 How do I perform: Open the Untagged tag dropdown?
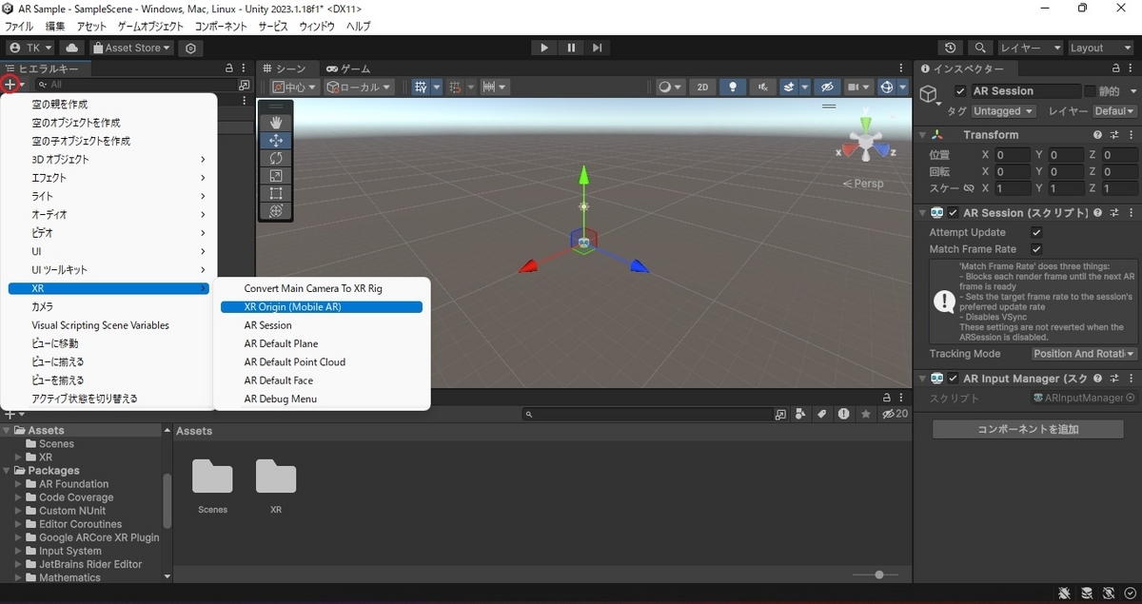[x=1003, y=111]
